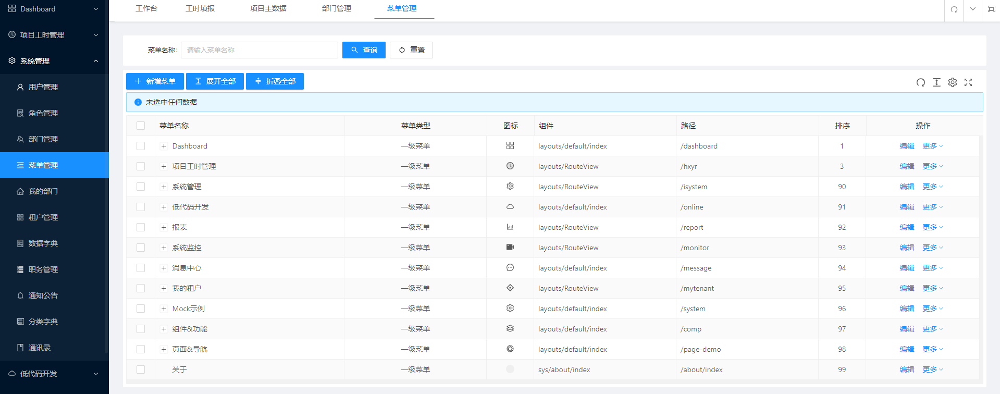Click the 重置 reset button
The width and height of the screenshot is (1000, 394).
click(411, 50)
